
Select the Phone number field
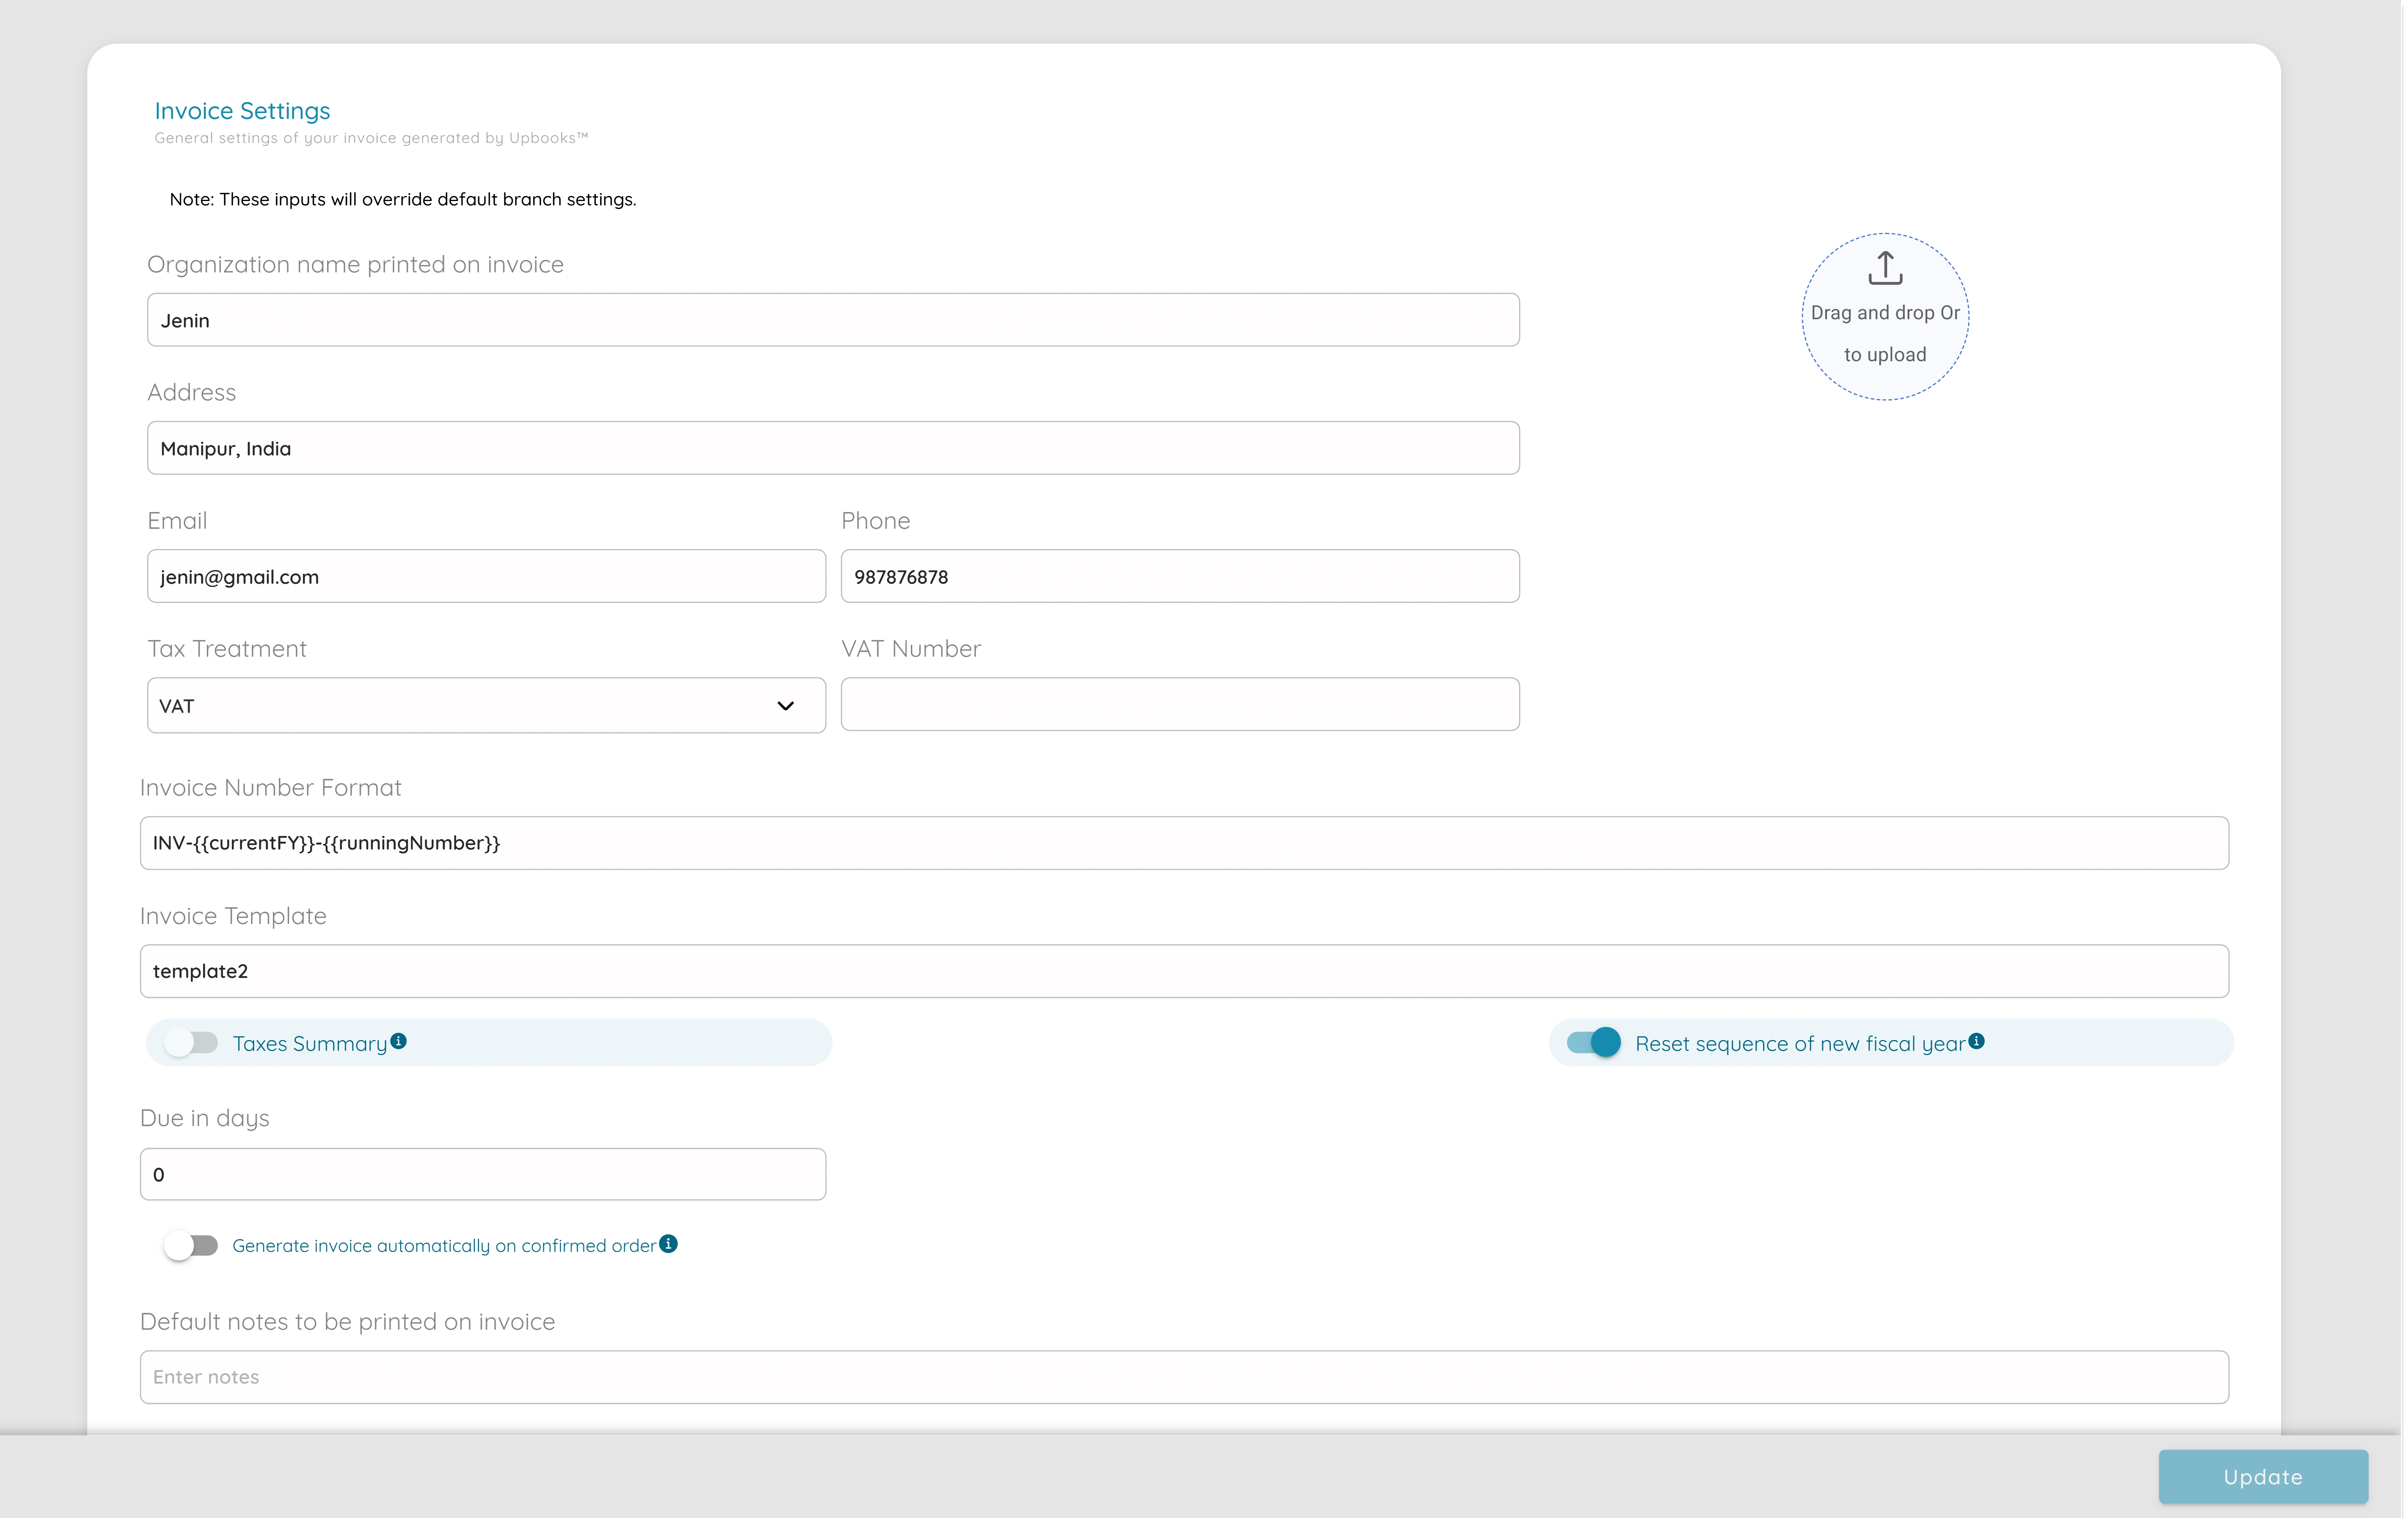tap(1180, 577)
